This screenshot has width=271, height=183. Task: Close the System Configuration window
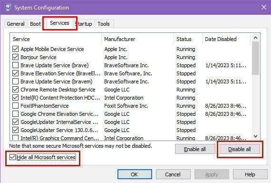264,7
